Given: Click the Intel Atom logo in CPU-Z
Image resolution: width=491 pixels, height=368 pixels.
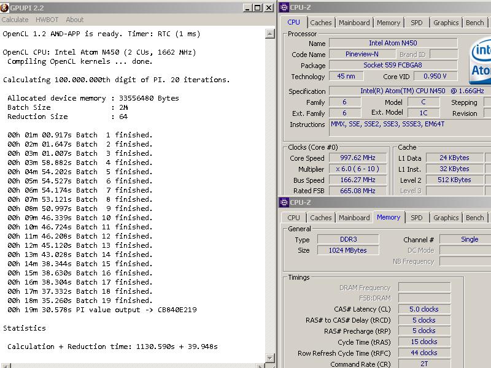Looking at the screenshot, I should click(x=480, y=61).
